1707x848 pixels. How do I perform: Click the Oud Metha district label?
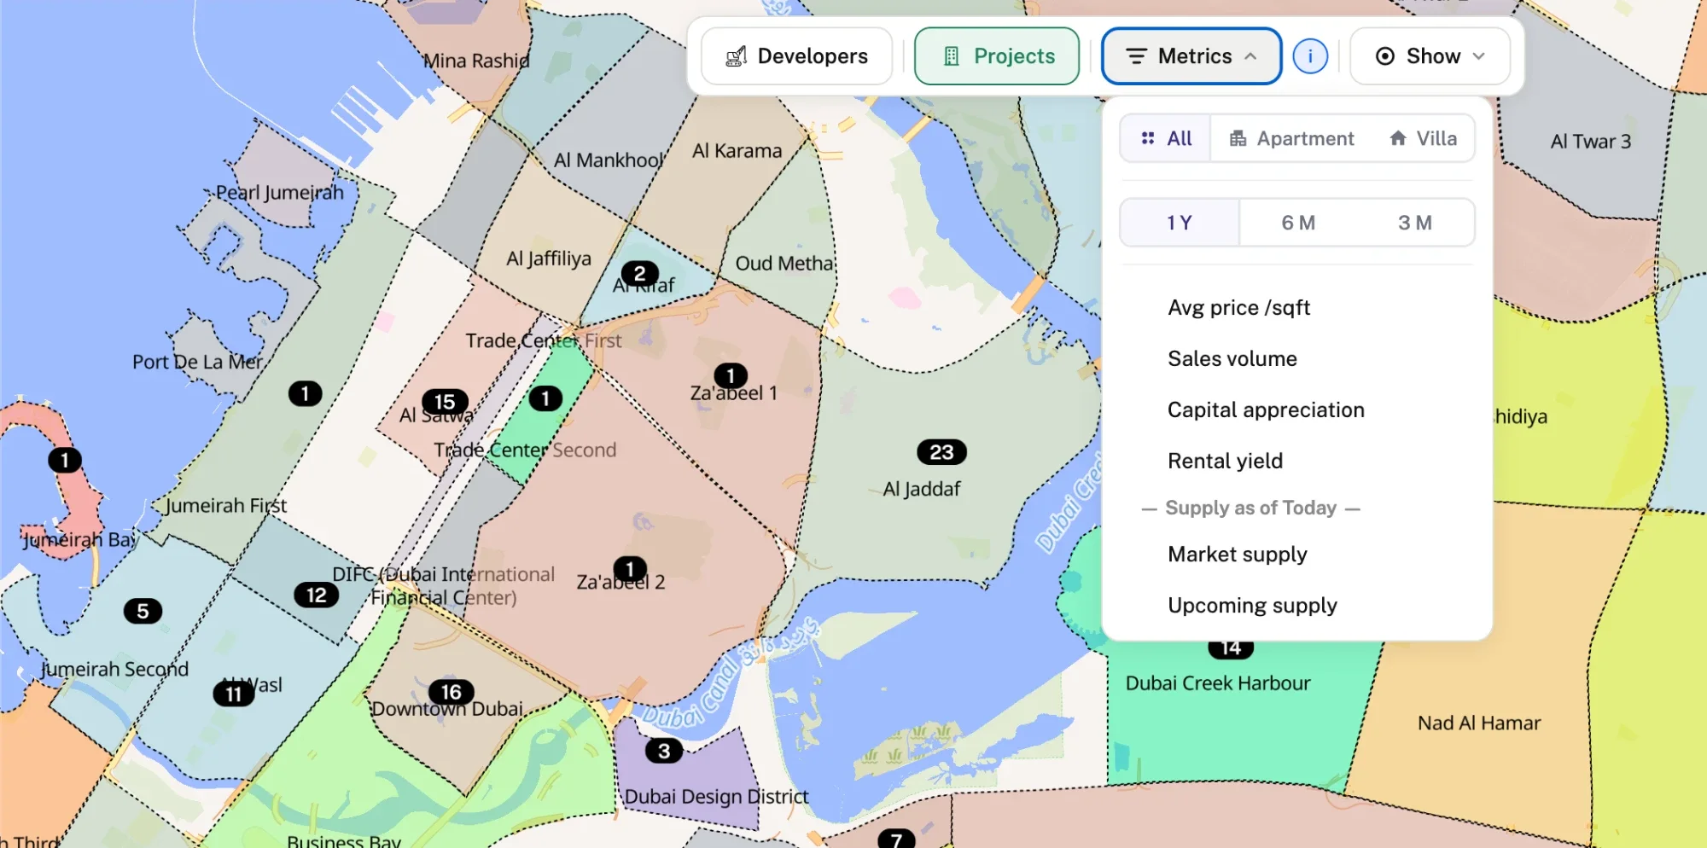784,264
